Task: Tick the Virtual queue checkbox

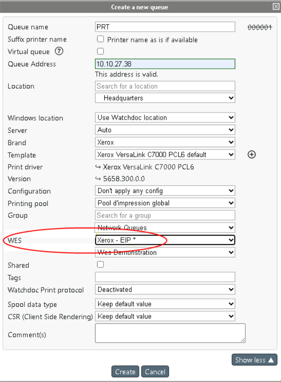Action: pos(100,51)
